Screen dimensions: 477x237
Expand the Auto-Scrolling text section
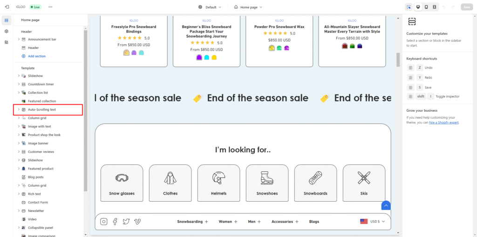pyautogui.click(x=19, y=109)
